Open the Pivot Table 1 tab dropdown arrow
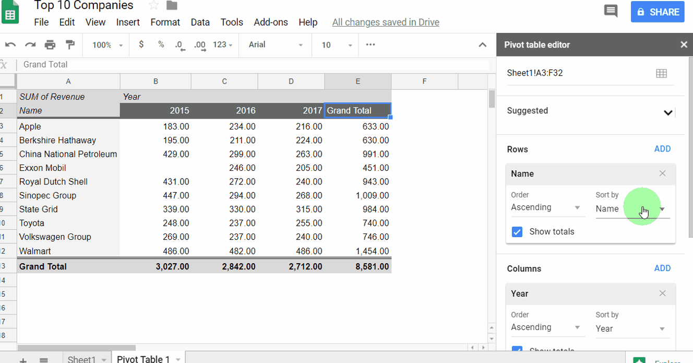This screenshot has height=363, width=693. [178, 359]
